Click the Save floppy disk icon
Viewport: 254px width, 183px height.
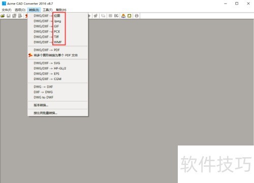tap(9, 16)
